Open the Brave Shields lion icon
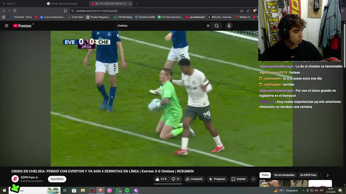The image size is (346, 194). [x=254, y=11]
